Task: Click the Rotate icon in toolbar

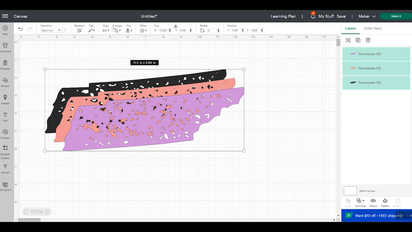Action: [202, 30]
